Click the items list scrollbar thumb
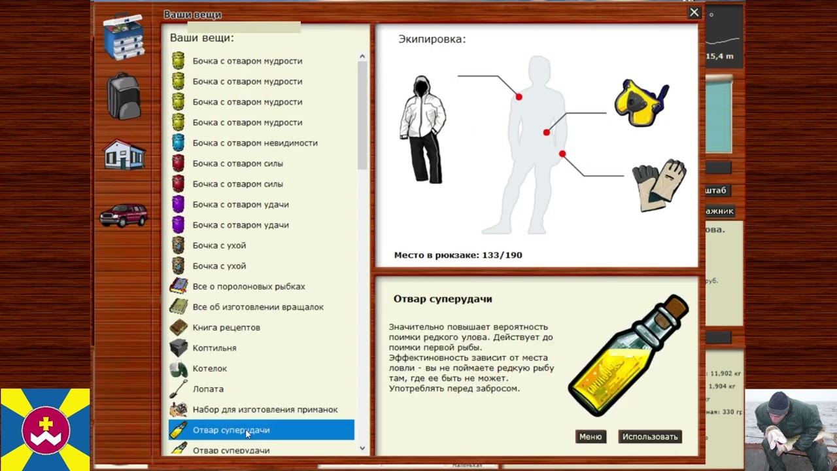 point(362,116)
